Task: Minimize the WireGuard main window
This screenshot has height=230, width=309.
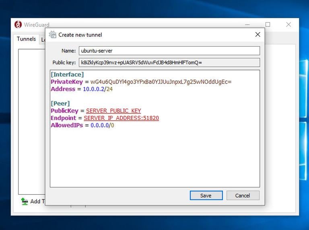Action: 247,25
